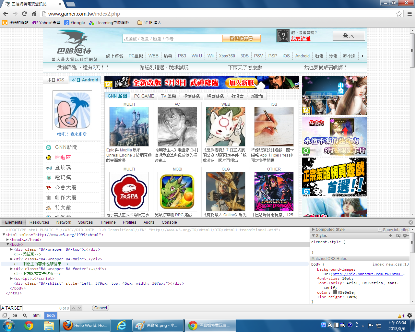
Task: Click the 登入 login button
Action: (349, 36)
